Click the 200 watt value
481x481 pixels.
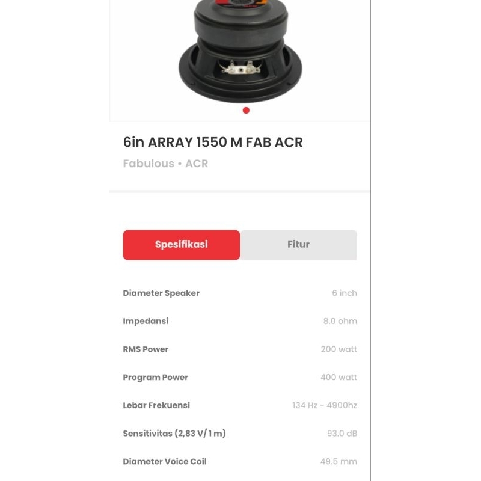[x=339, y=349]
